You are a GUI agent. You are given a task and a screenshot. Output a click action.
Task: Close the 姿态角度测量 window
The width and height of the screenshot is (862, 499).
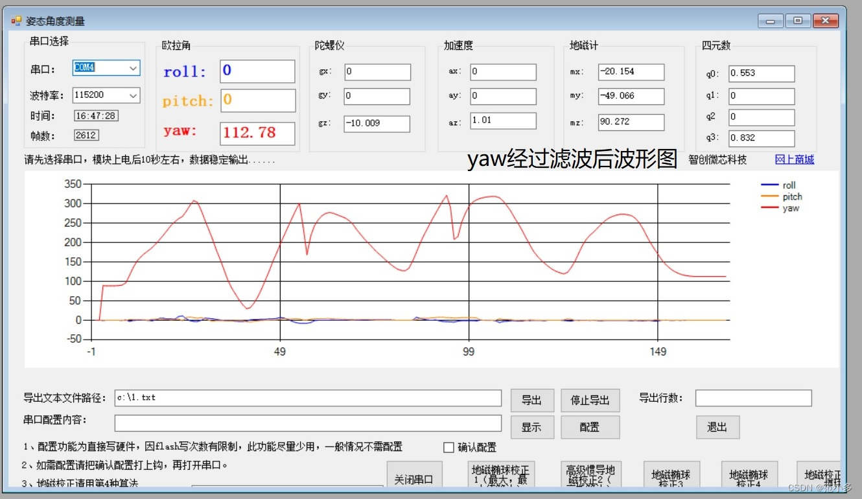pyautogui.click(x=826, y=21)
